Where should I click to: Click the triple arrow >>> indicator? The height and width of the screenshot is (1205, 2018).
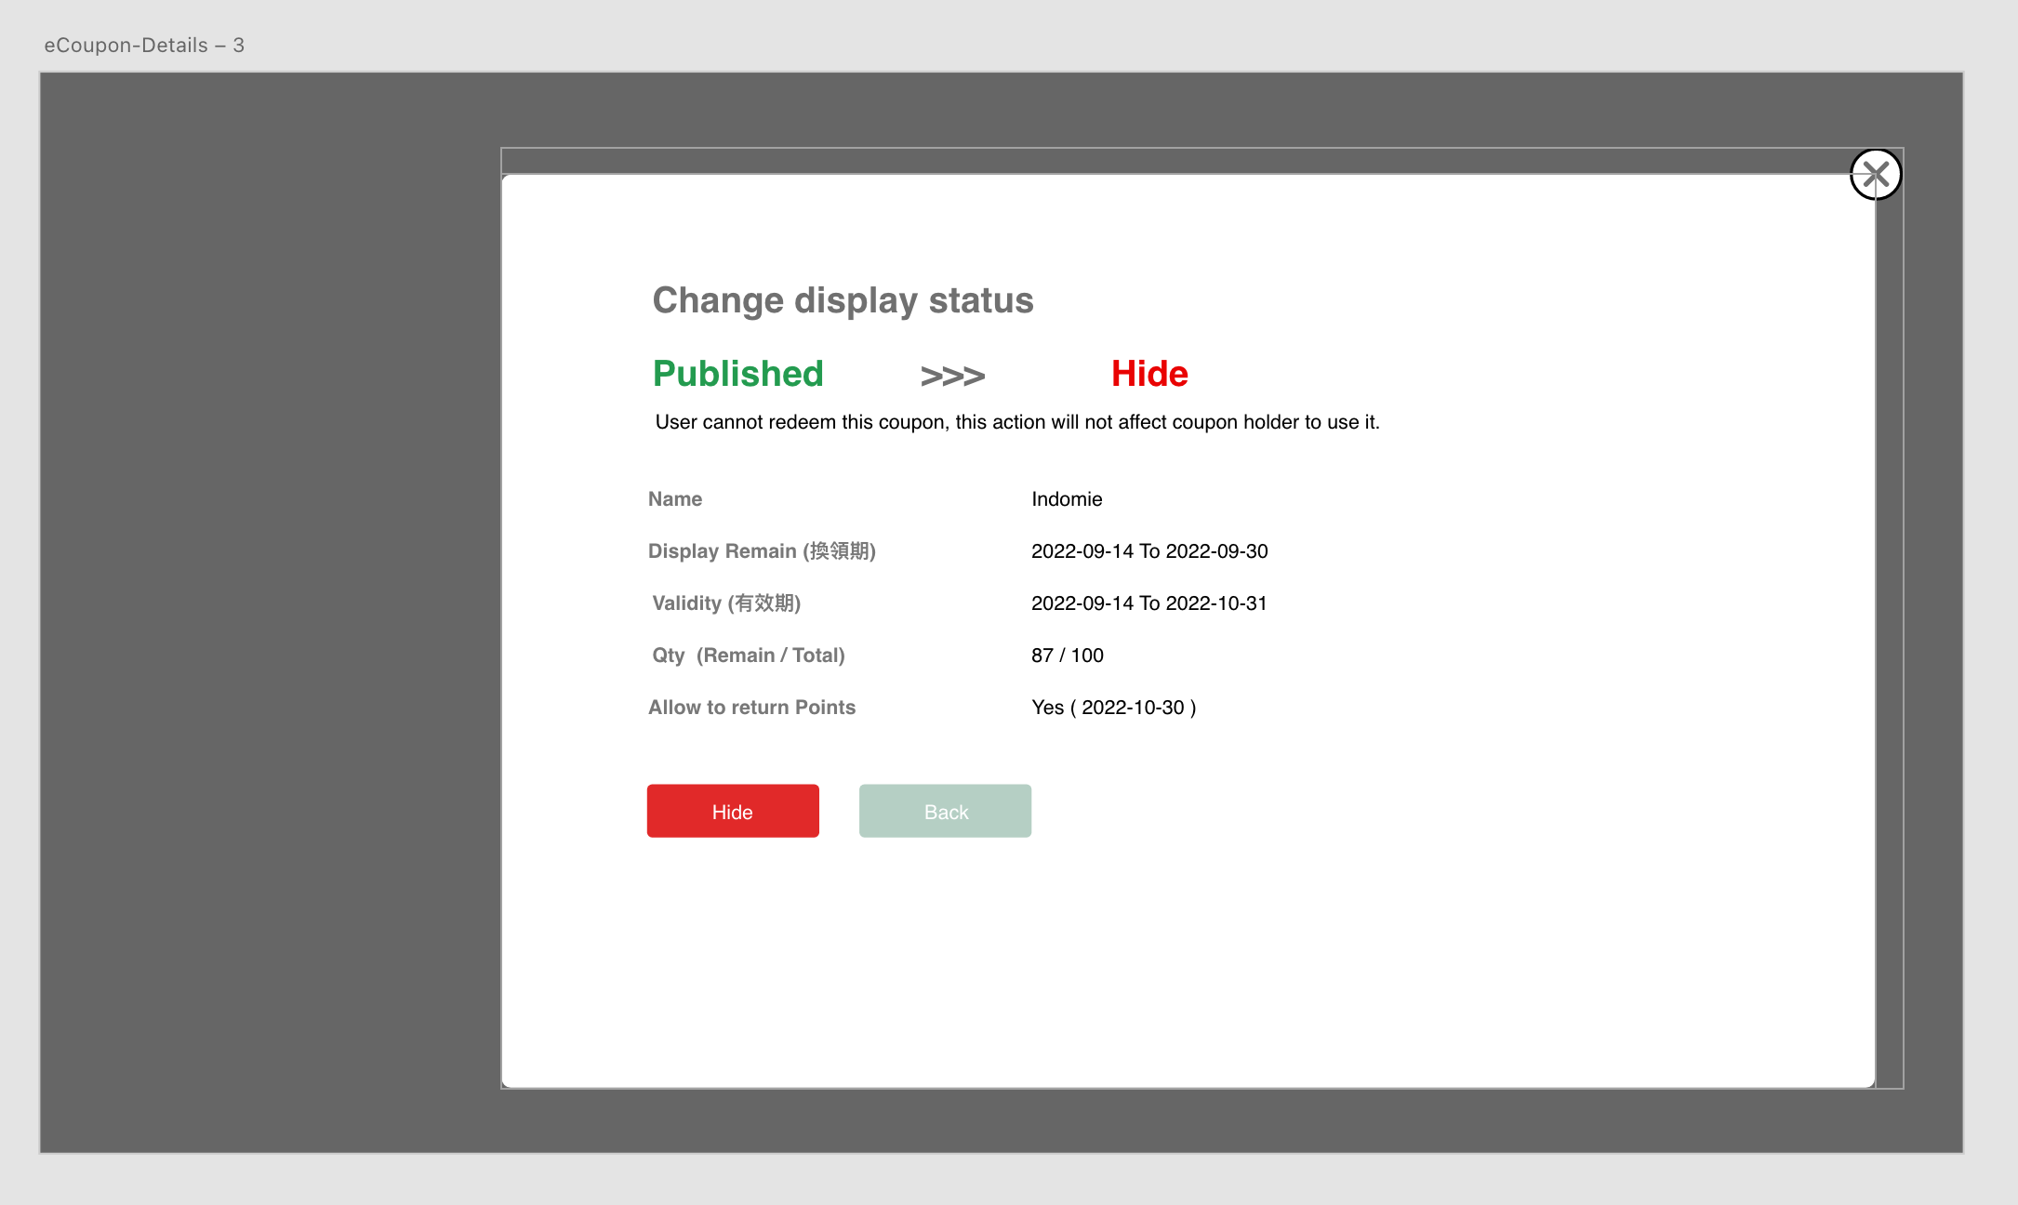coord(951,376)
